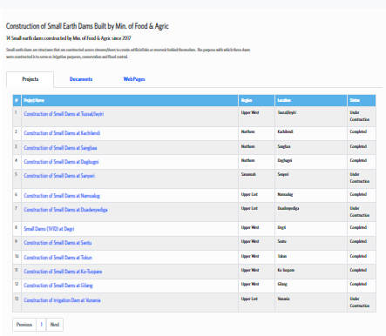Click the page heading about Small Earth Dams
Viewport: 386px width, 336px height.
click(87, 26)
